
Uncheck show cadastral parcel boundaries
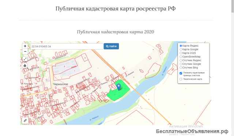(181, 73)
